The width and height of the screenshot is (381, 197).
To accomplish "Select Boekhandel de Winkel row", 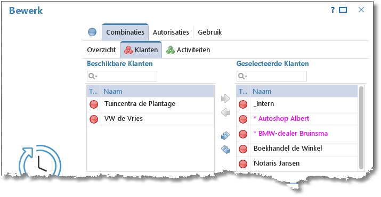I will pyautogui.click(x=297, y=149).
